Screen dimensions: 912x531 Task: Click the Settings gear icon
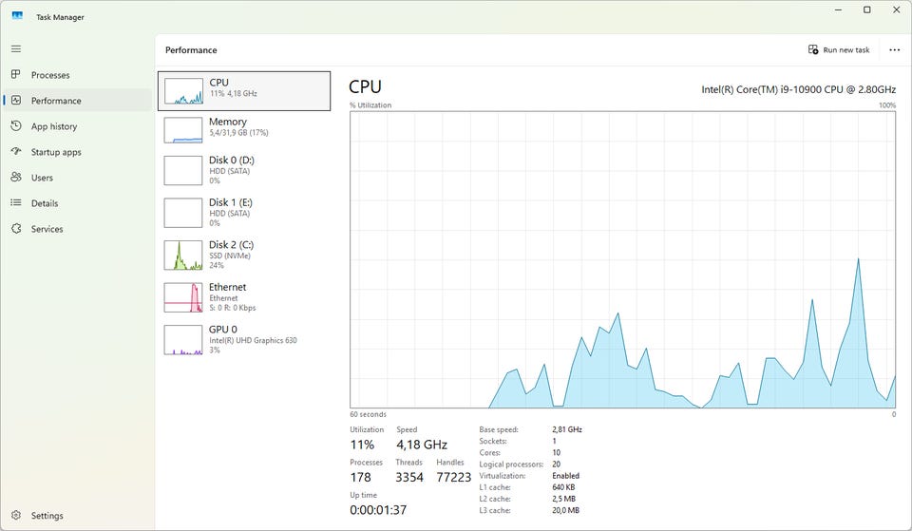(x=16, y=515)
